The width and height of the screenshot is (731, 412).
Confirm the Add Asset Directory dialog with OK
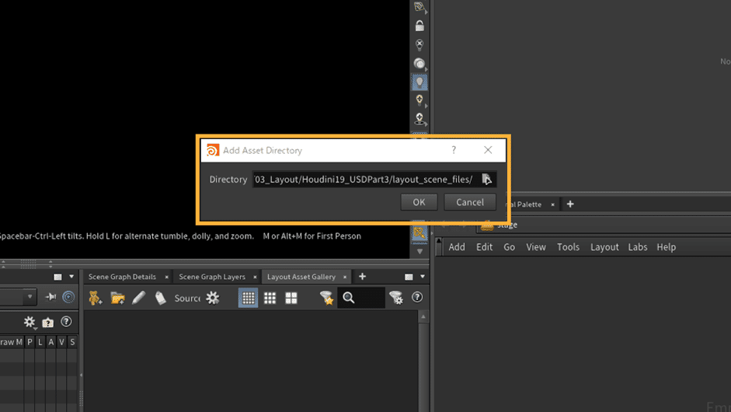click(419, 202)
